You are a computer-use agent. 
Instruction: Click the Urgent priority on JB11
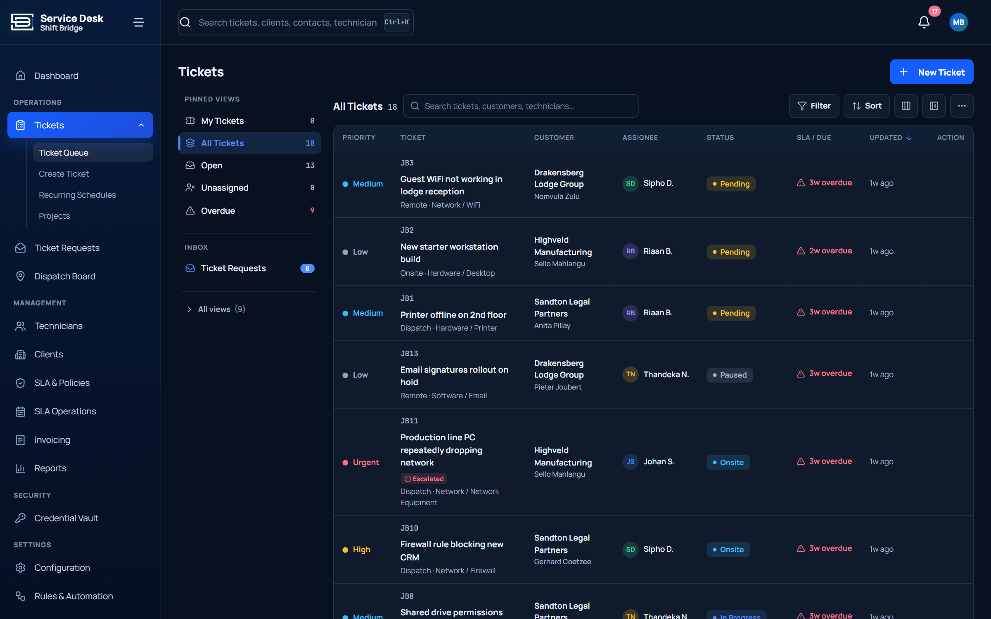click(x=360, y=463)
